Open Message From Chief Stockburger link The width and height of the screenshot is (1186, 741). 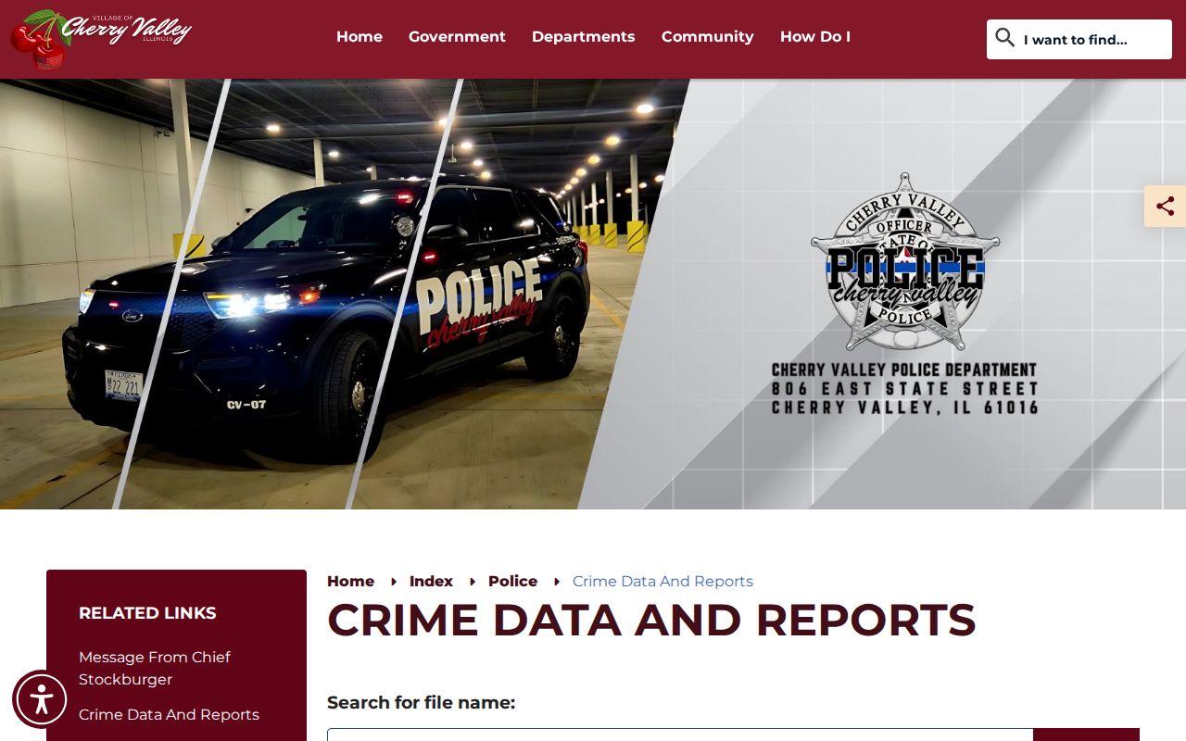point(155,668)
